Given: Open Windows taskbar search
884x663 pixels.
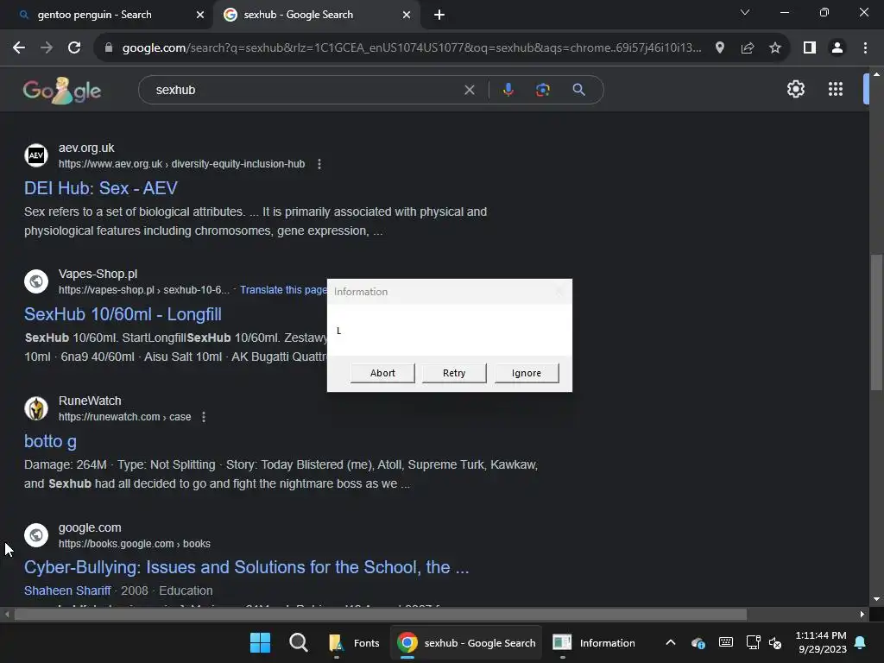Looking at the screenshot, I should (298, 642).
